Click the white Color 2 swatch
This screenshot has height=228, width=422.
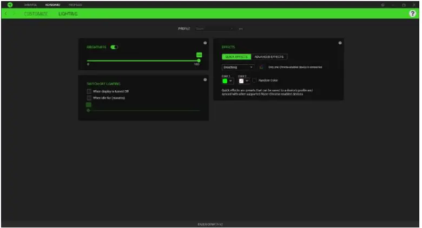[x=241, y=81]
